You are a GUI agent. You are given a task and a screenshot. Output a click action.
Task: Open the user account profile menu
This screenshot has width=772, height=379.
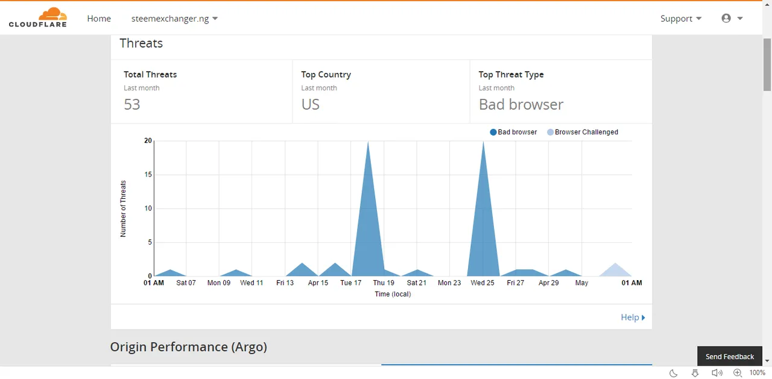pos(732,19)
